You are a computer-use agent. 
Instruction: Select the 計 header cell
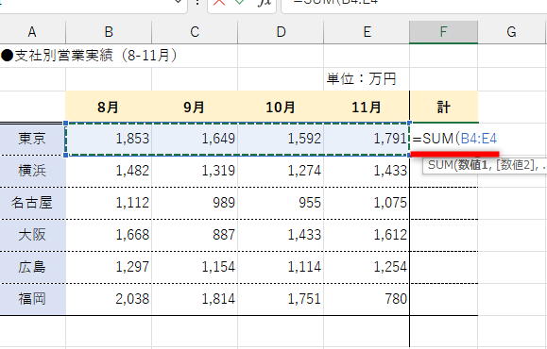coord(444,107)
